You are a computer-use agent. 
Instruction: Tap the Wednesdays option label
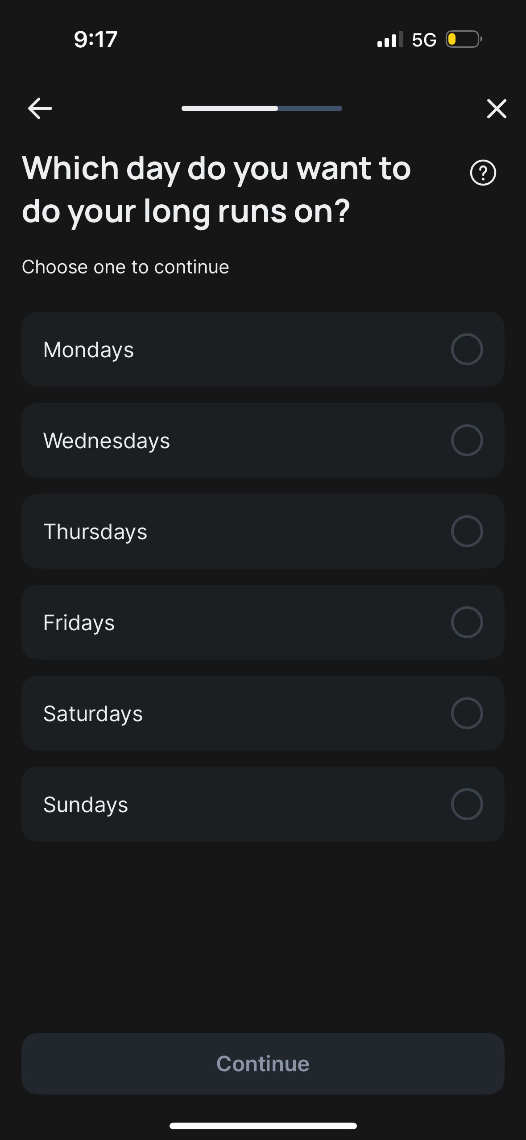pos(107,441)
